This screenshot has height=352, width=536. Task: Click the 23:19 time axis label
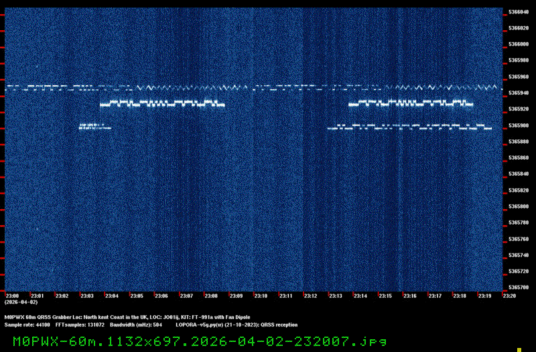tap(484, 296)
